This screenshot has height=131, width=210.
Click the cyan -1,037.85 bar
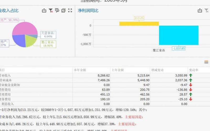(x=178, y=35)
